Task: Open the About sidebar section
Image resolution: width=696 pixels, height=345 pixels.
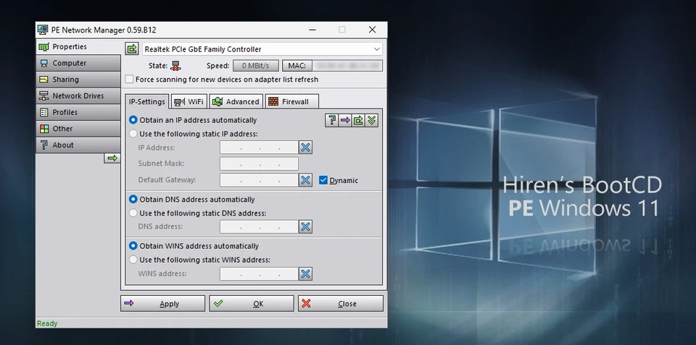Action: click(78, 145)
